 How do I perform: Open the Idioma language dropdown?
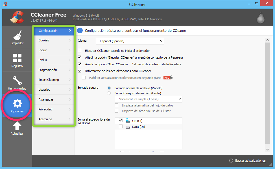pyautogui.click(x=130, y=41)
